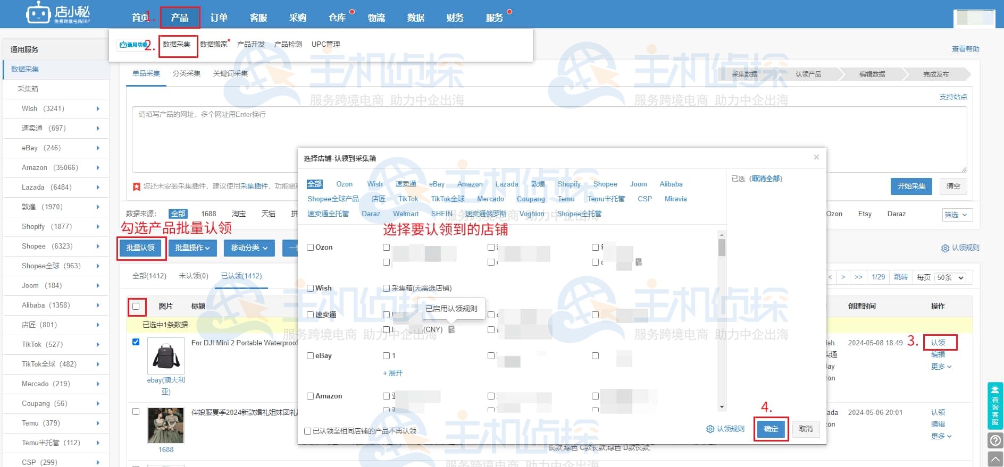Expand the Lazada (6484) sidebar item
The image size is (1004, 467).
pos(98,188)
